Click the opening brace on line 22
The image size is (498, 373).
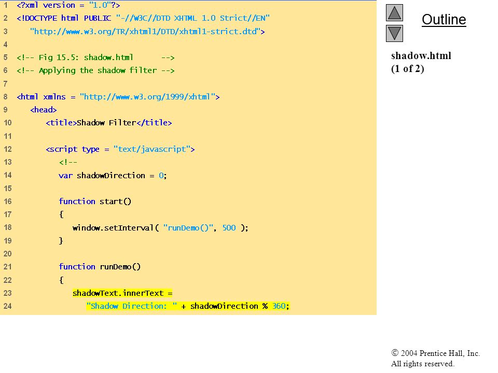coord(61,280)
